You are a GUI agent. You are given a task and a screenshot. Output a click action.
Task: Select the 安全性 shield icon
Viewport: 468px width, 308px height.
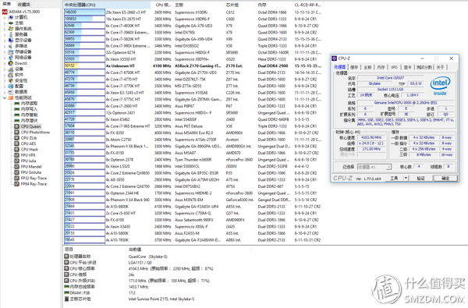[x=11, y=80]
